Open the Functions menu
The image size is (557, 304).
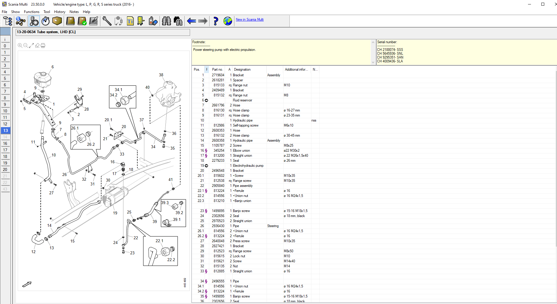click(32, 12)
